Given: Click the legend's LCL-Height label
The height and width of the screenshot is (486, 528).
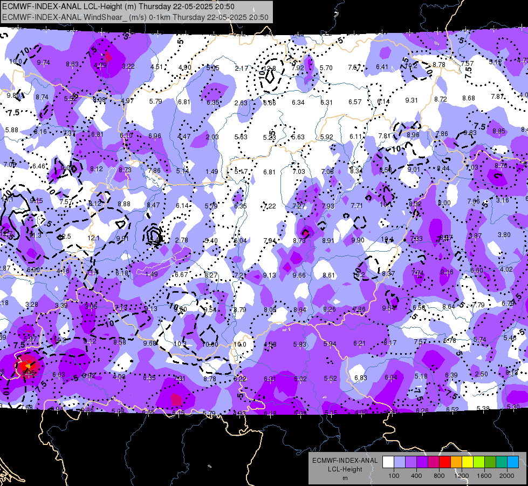Looking at the screenshot, I should [345, 469].
